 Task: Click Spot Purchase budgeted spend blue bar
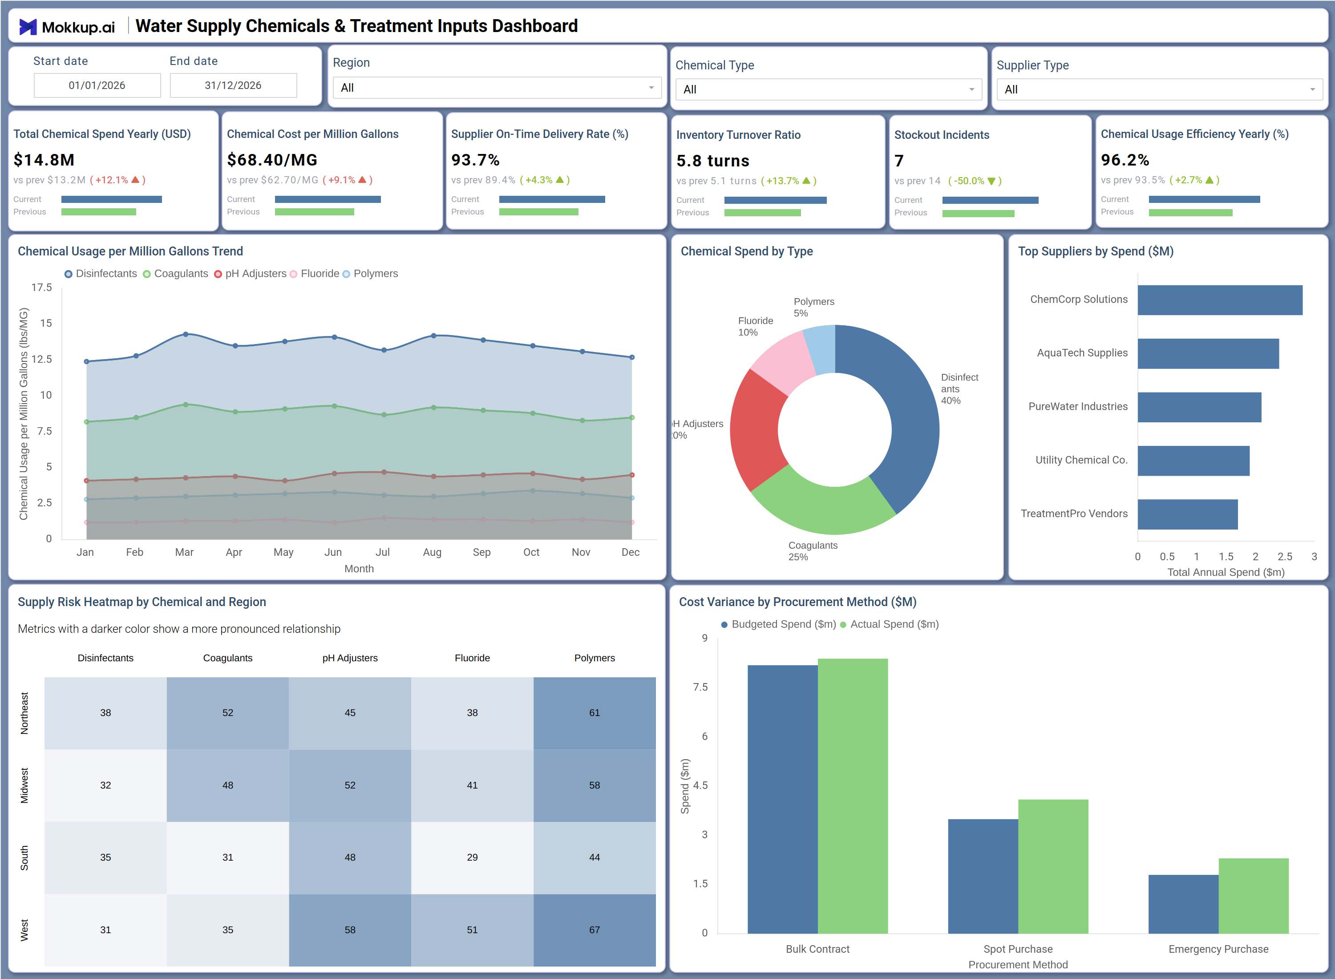tap(983, 876)
